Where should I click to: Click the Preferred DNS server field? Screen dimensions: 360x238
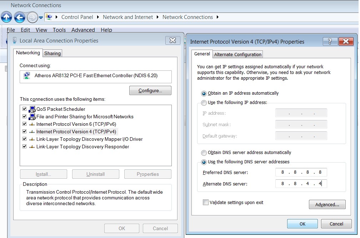coord(301,172)
